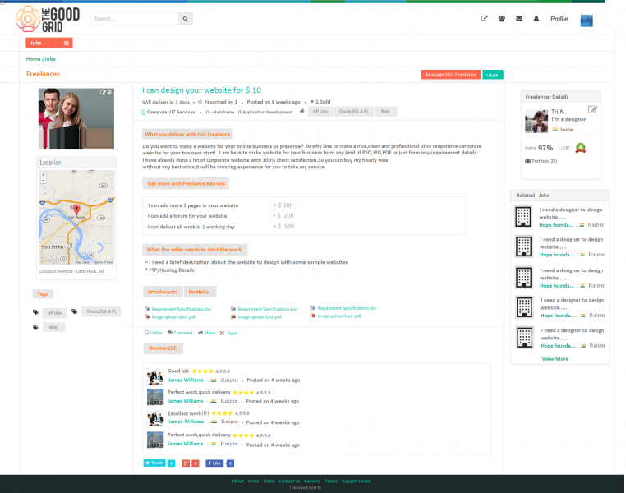
Task: Click the Back button
Action: point(493,75)
